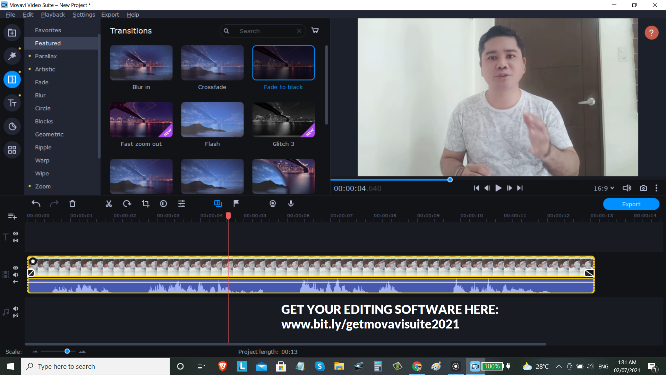Click the preview seek bar handle
Screen dimensions: 666x375
point(450,180)
